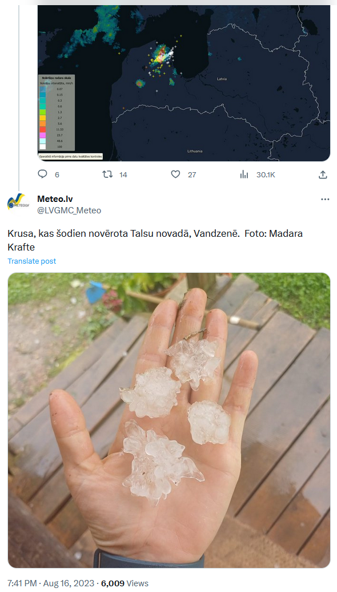Click the Meteo.lv profile avatar

(18, 202)
